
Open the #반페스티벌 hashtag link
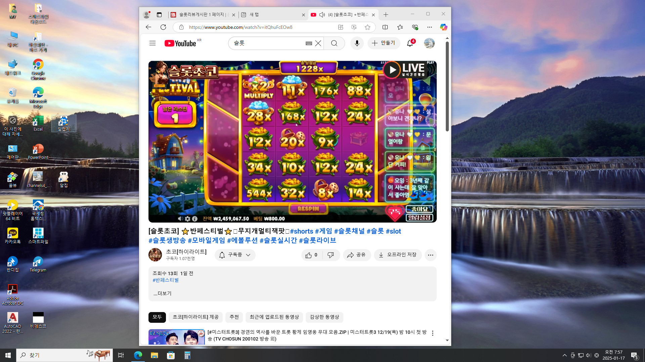[166, 280]
